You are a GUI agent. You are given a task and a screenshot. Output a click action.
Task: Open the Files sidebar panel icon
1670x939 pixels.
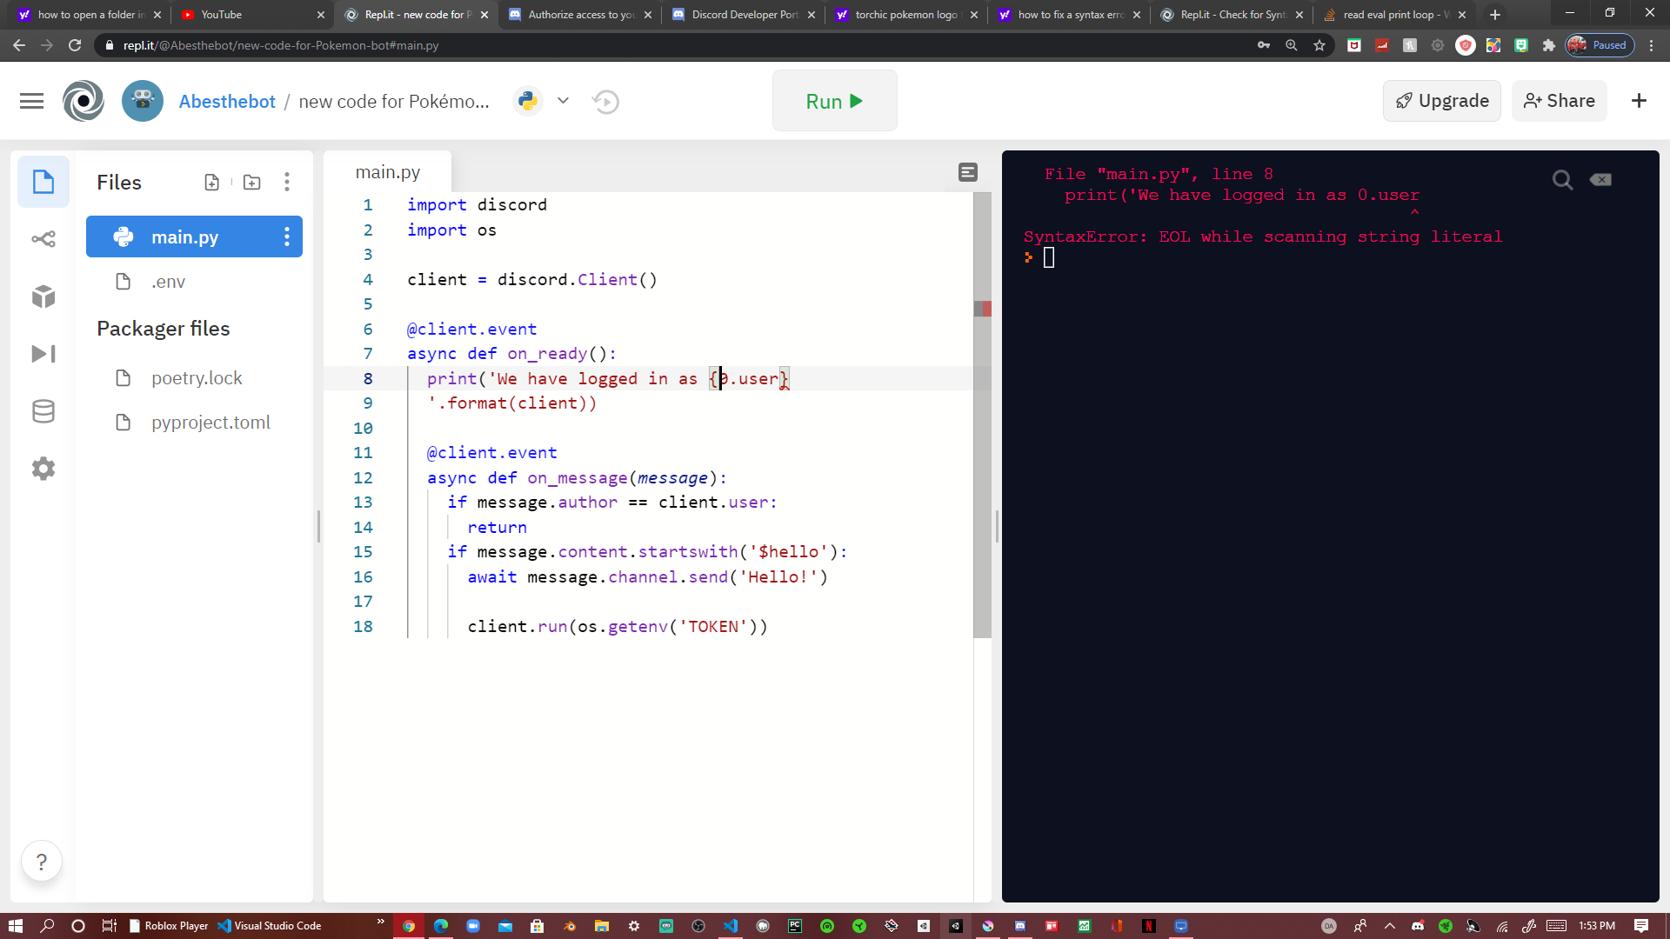pyautogui.click(x=43, y=182)
